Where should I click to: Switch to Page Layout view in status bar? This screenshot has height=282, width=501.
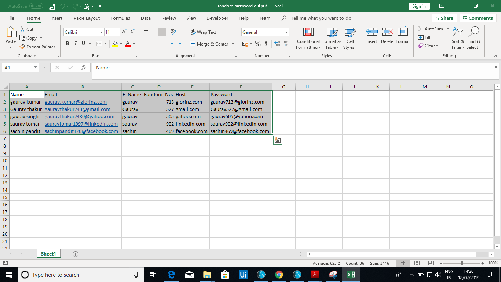click(x=417, y=263)
